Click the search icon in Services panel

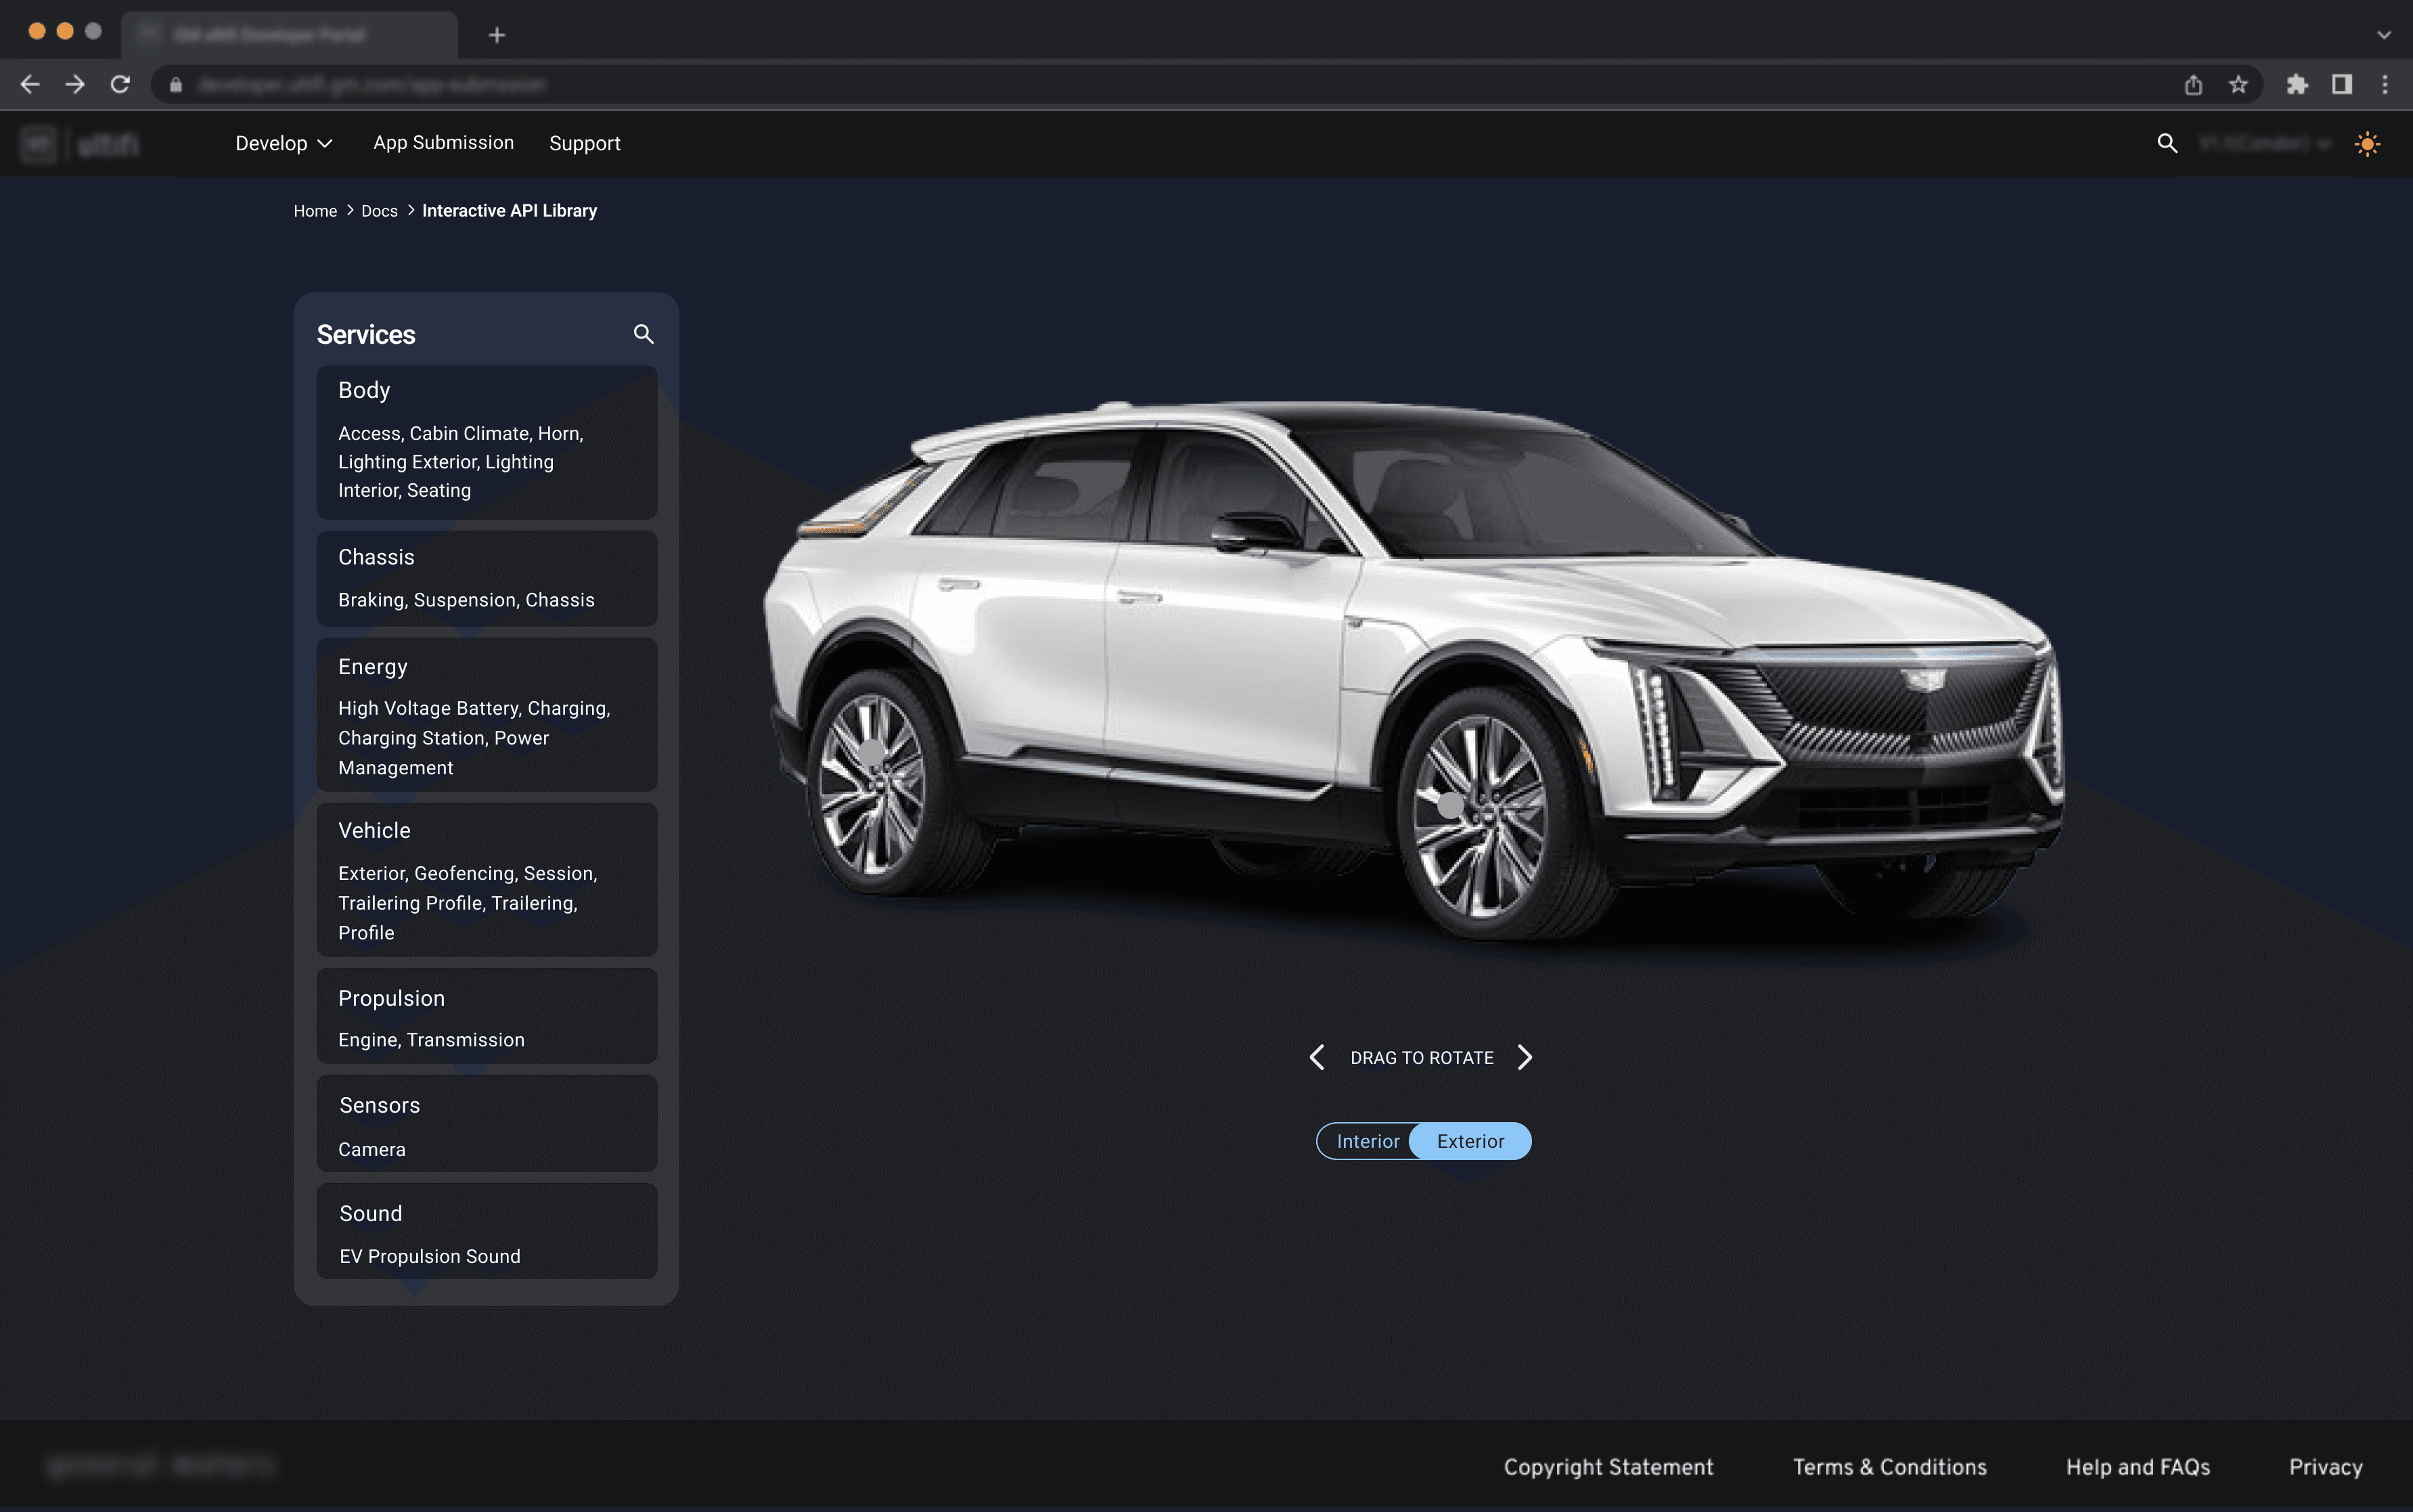pyautogui.click(x=643, y=334)
